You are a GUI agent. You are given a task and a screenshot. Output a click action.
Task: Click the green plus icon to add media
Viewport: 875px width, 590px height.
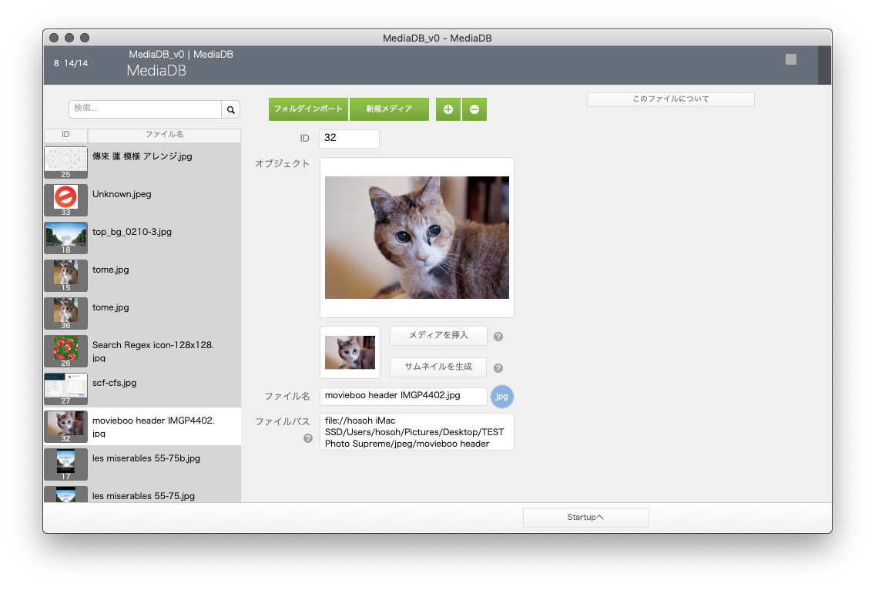point(448,109)
